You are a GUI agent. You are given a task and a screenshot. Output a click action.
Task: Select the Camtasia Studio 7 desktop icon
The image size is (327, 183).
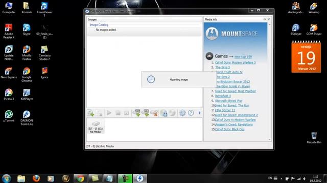pos(44,53)
